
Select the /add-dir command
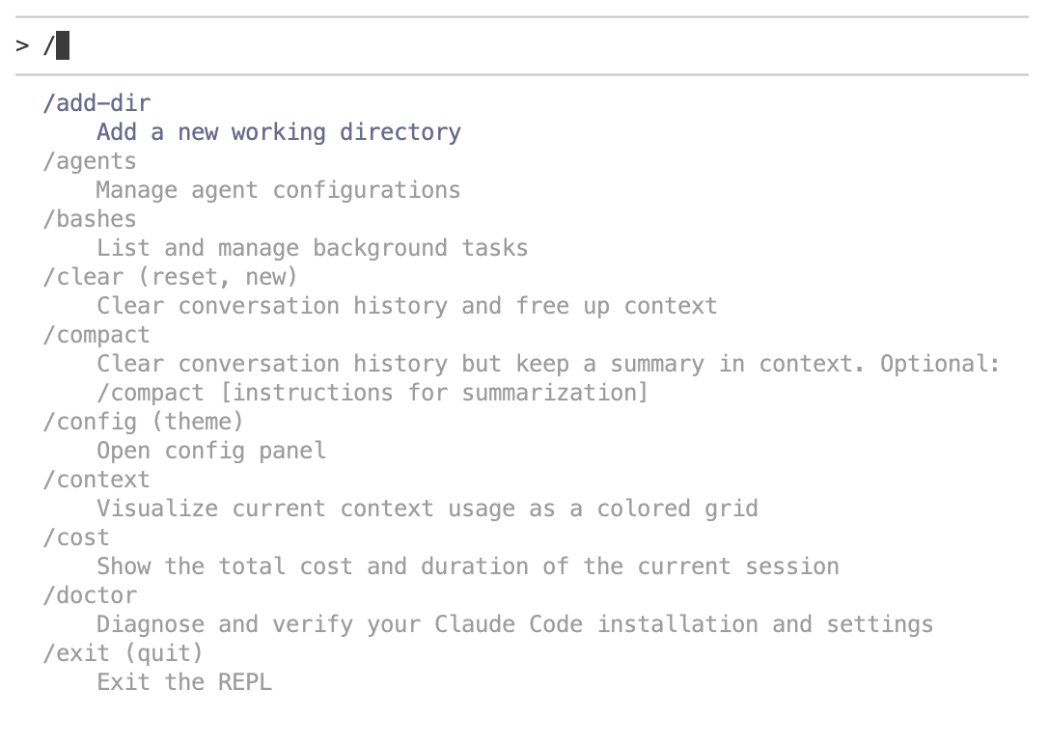tap(97, 103)
